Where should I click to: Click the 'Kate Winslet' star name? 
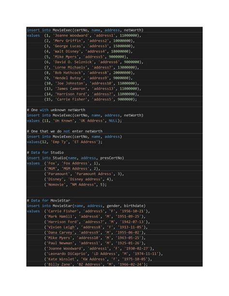(61, 259)
